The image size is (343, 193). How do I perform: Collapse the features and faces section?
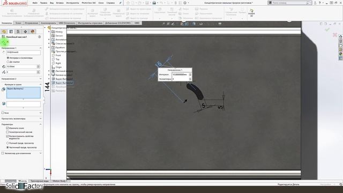tap(40, 84)
